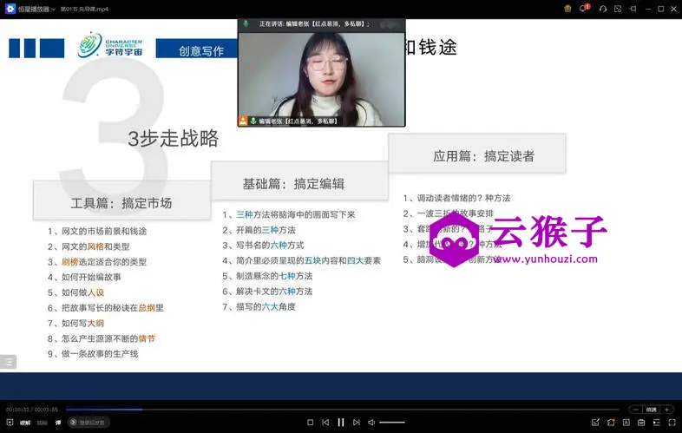Click line 写书名的六种方式
This screenshot has width=682, height=433.
tap(263, 245)
